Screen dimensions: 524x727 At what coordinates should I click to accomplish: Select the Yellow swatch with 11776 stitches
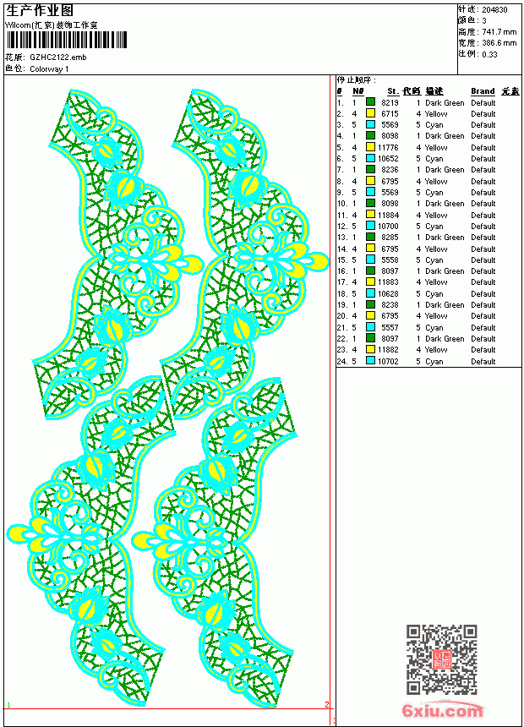click(x=370, y=147)
